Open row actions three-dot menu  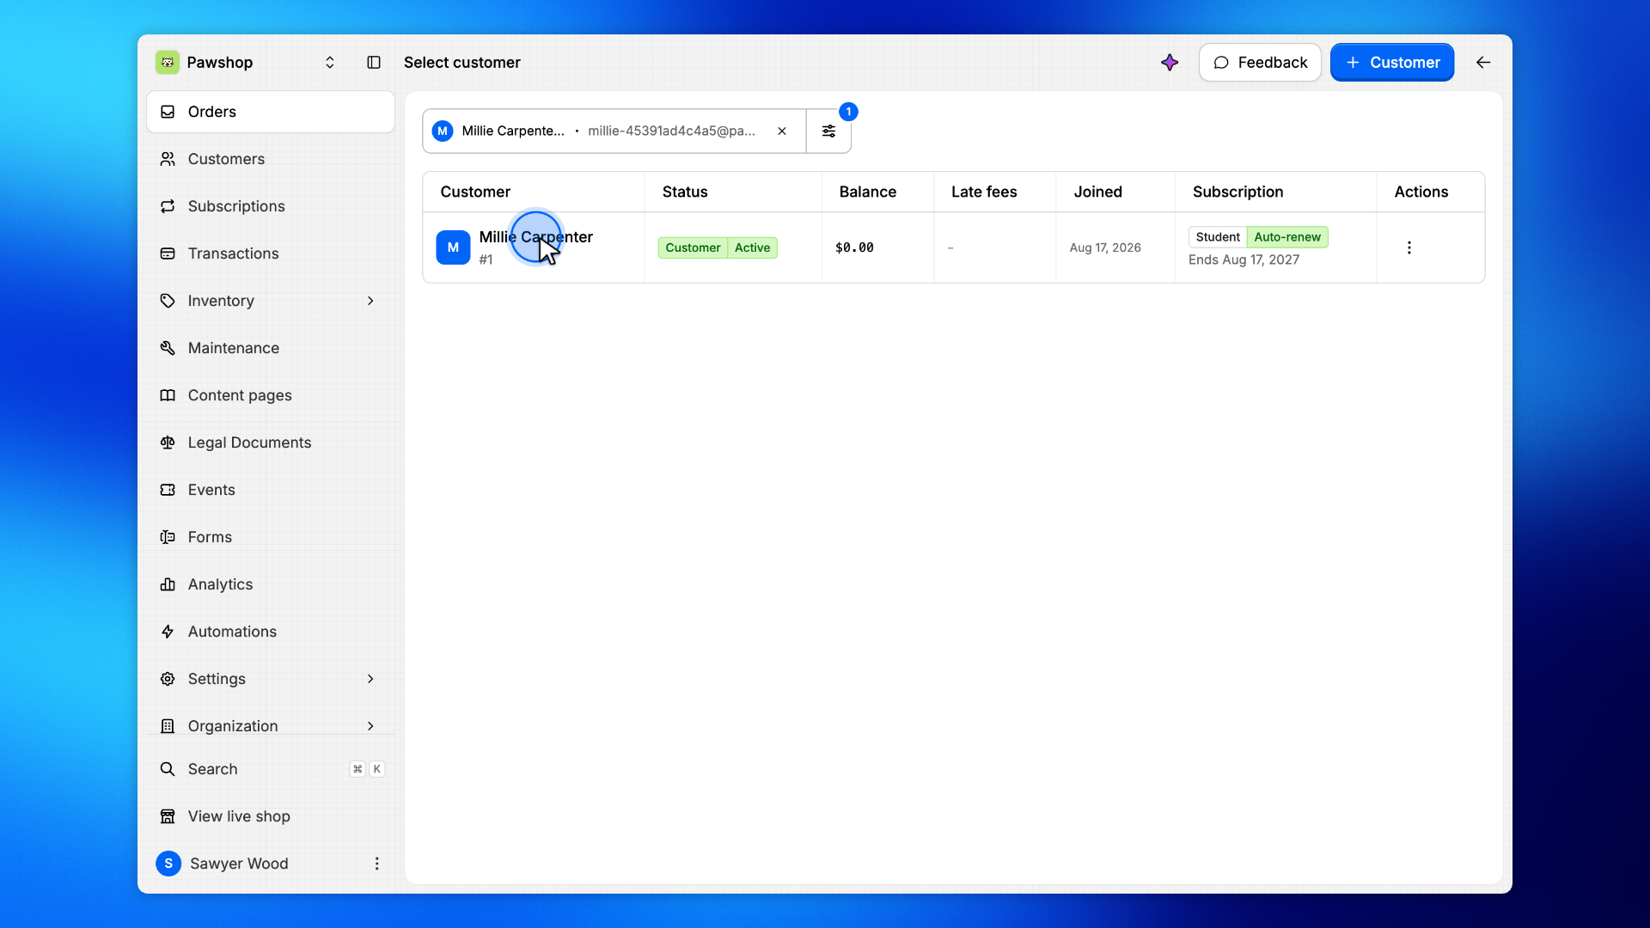coord(1409,247)
